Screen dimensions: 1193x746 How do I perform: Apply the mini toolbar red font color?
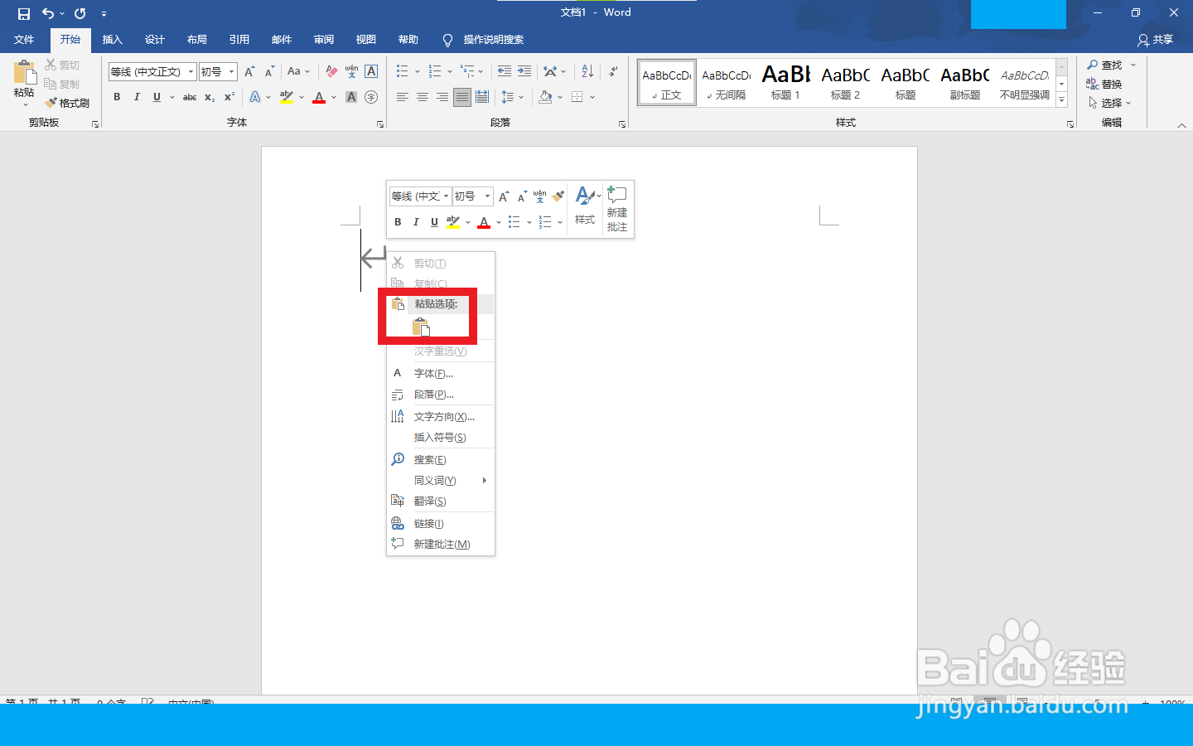[x=484, y=222]
